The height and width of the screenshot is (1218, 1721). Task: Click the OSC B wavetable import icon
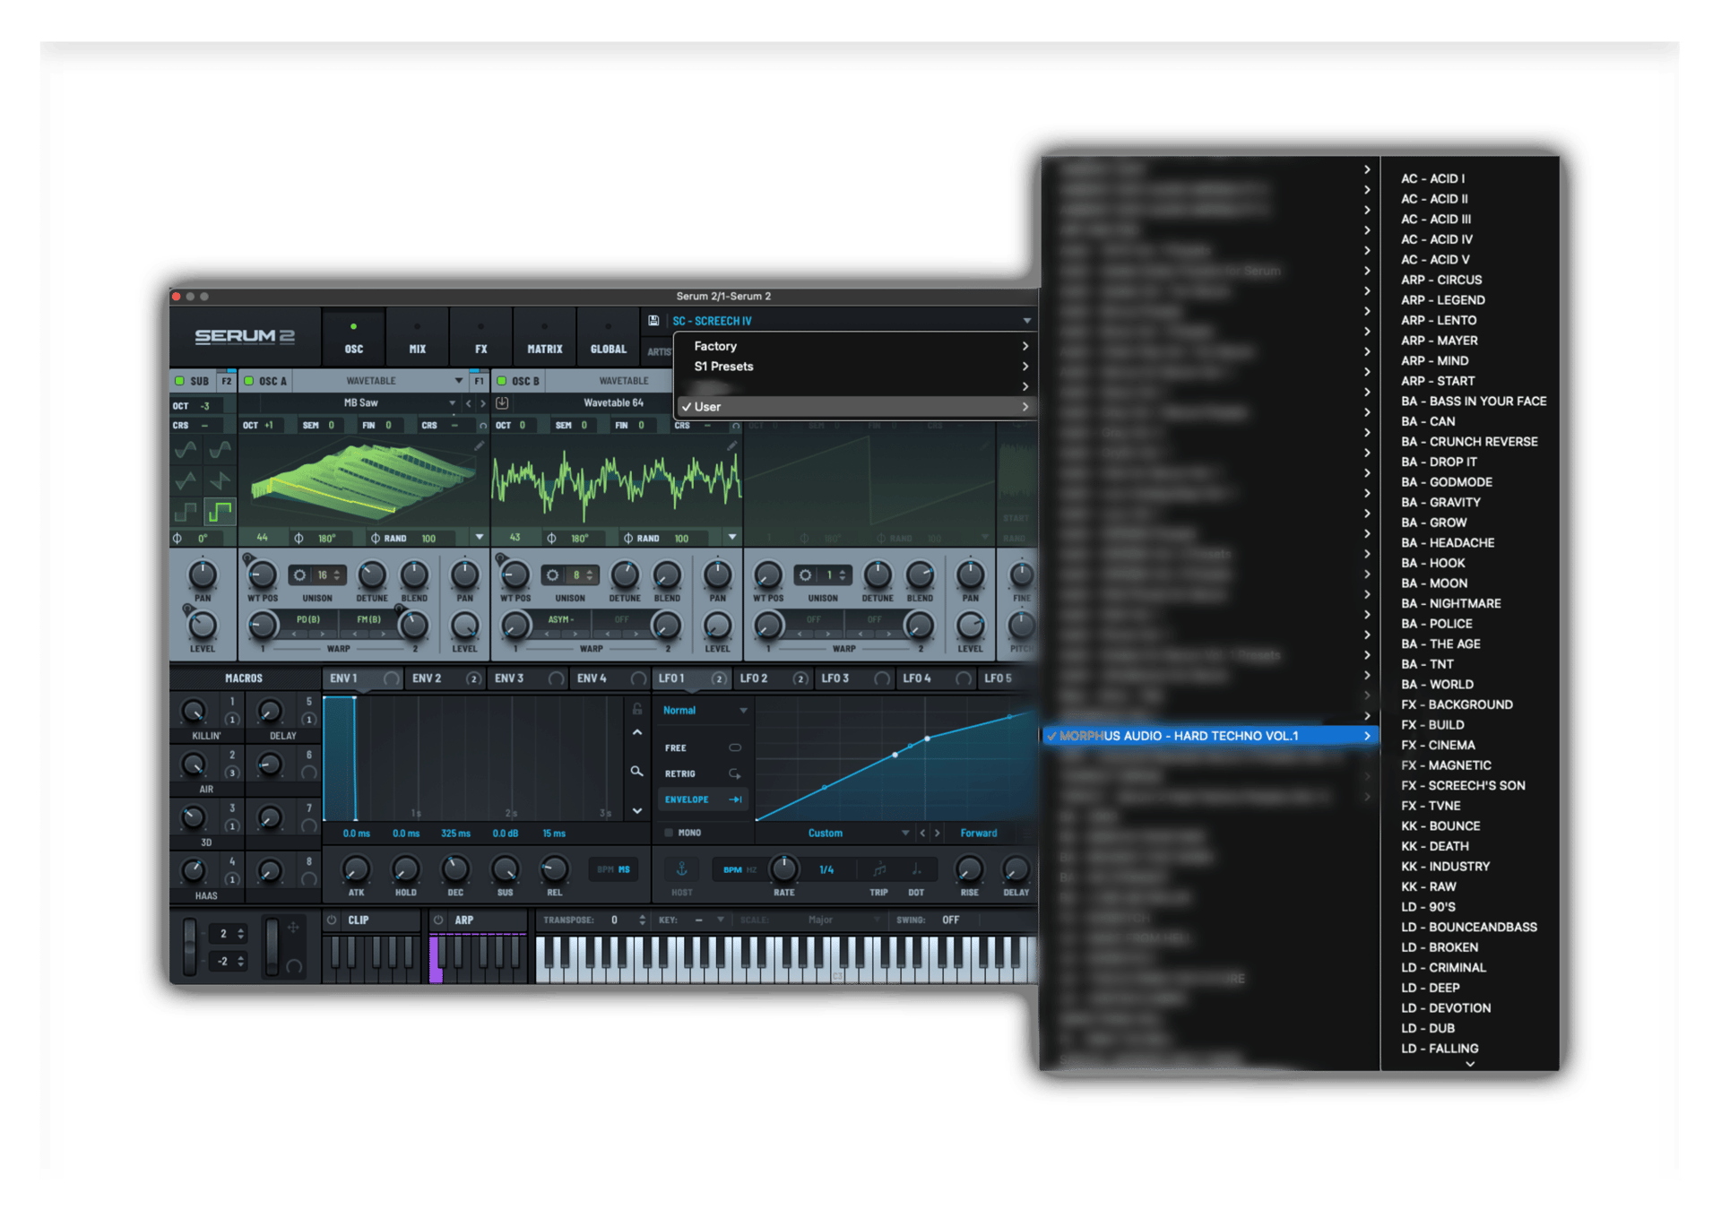(502, 403)
